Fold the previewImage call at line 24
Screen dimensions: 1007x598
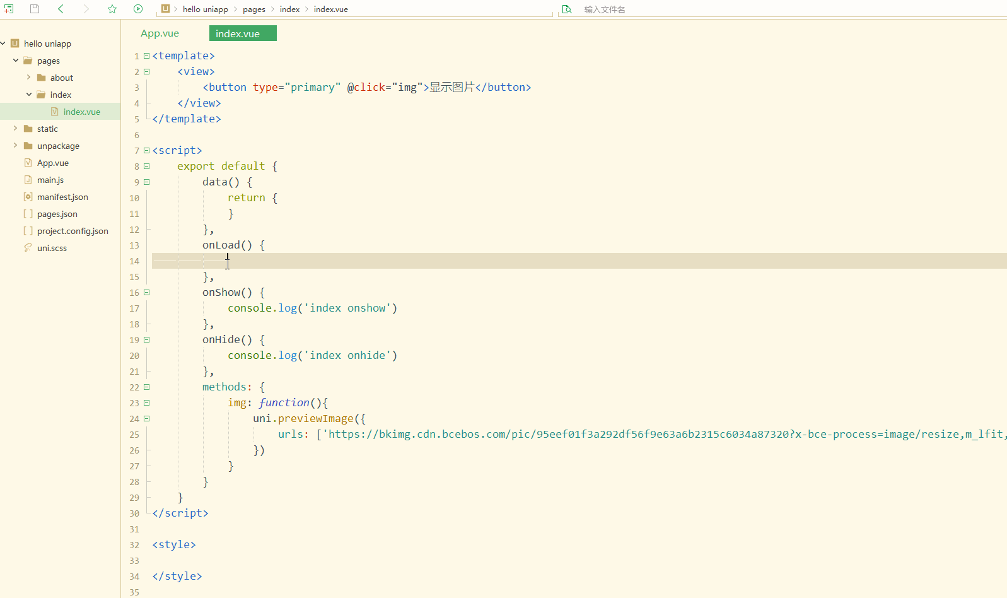[146, 418]
